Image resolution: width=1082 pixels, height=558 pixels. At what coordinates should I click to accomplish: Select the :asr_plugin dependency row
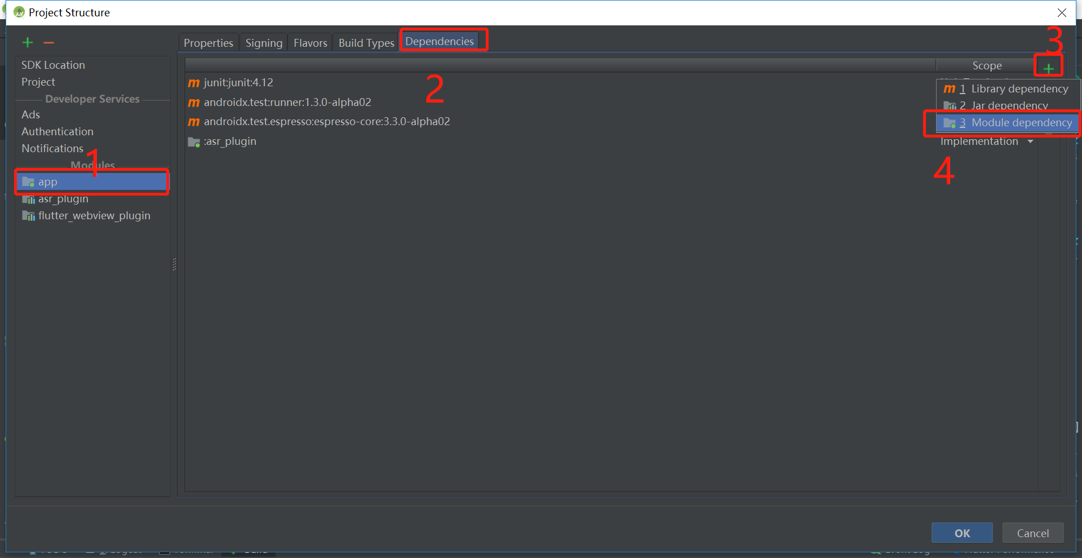click(x=561, y=141)
